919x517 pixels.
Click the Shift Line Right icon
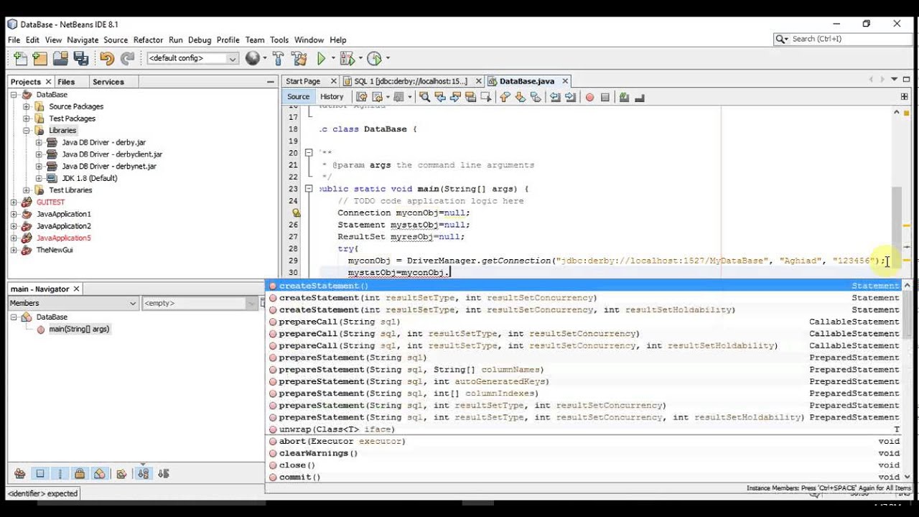pos(570,97)
